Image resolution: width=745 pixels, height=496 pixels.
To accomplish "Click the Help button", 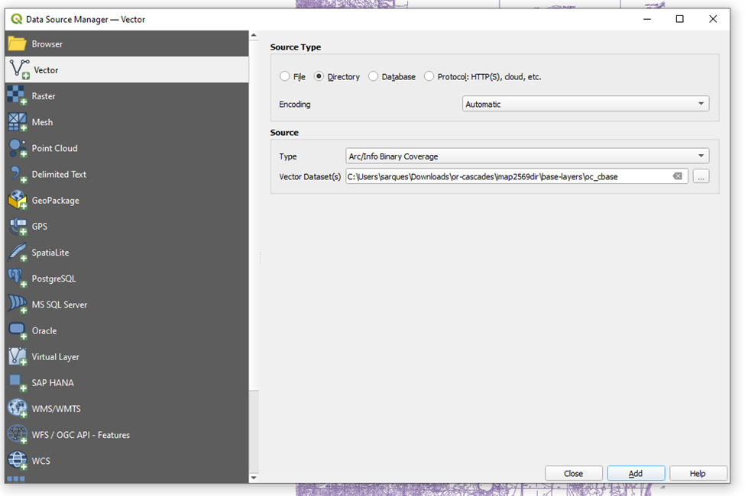I will pos(698,473).
